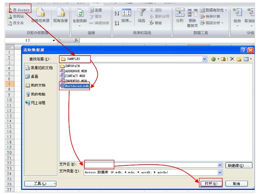Expand the 文件类型 file type dropdown

click(220, 172)
